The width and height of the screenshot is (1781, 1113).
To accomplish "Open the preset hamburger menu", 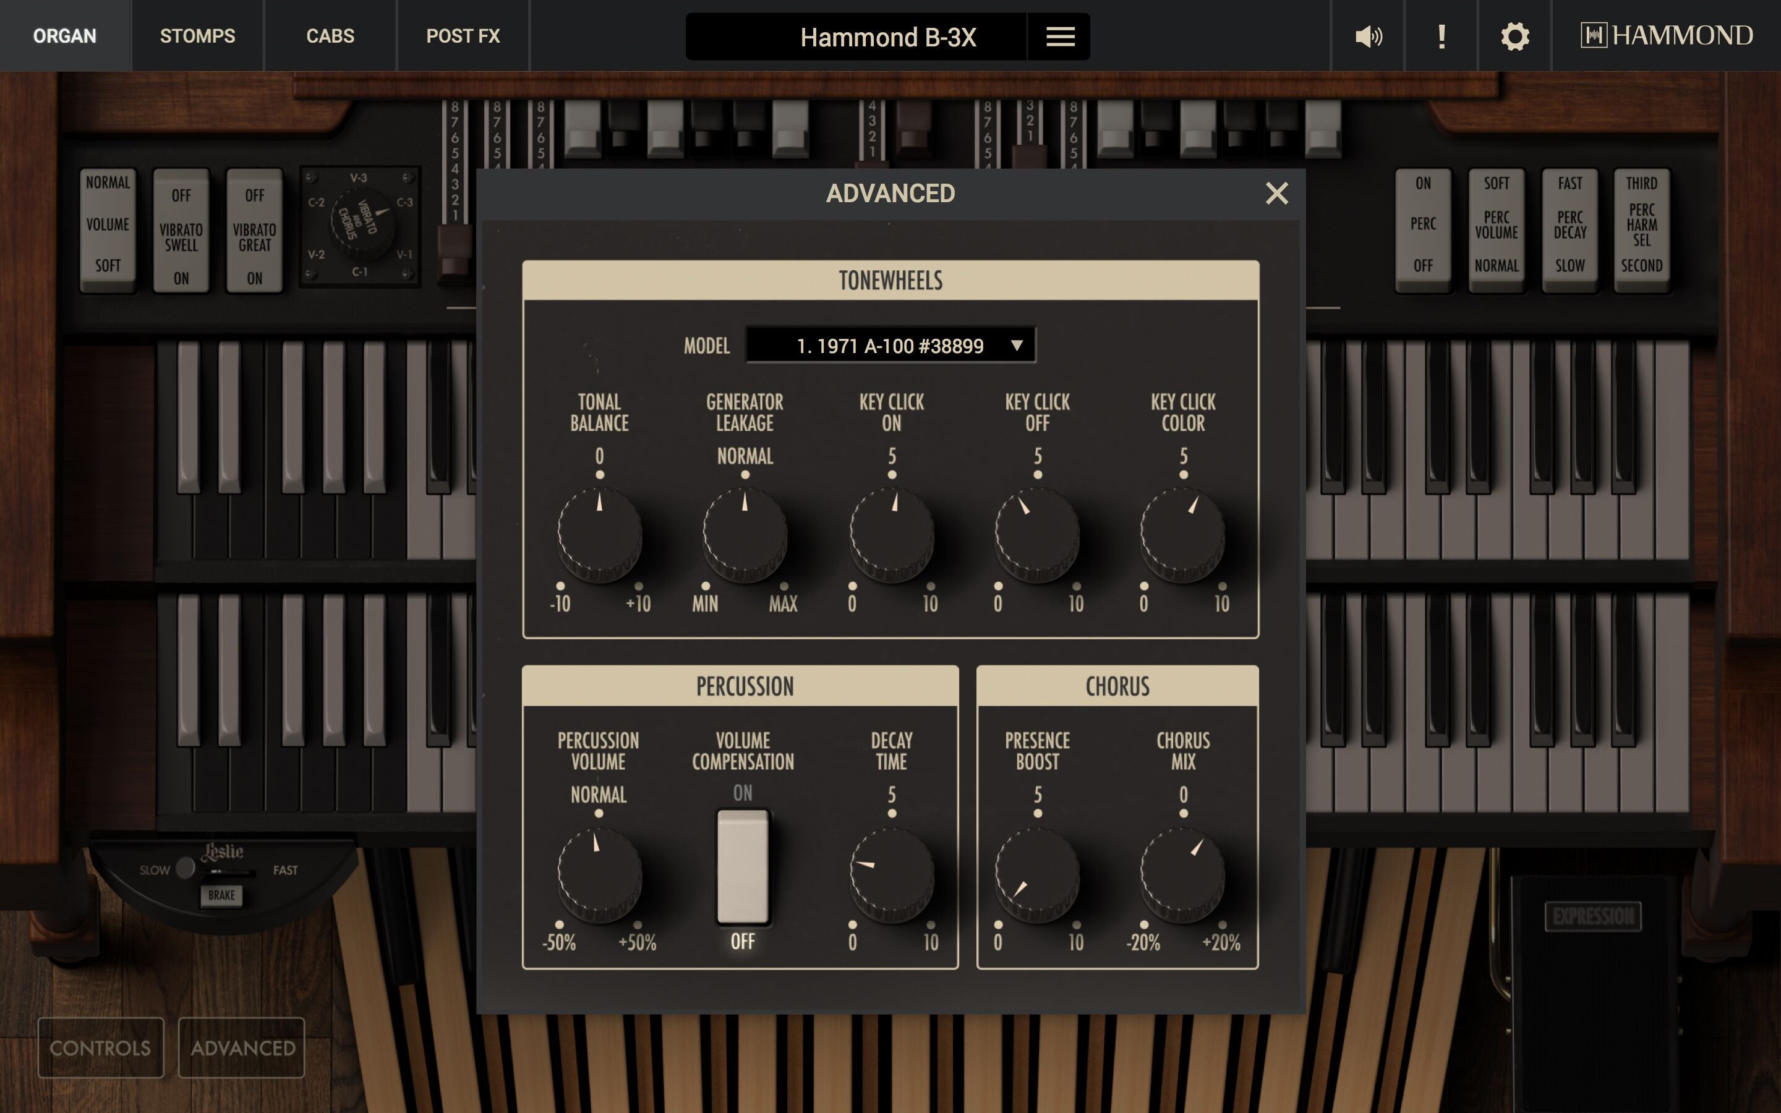I will [x=1058, y=35].
